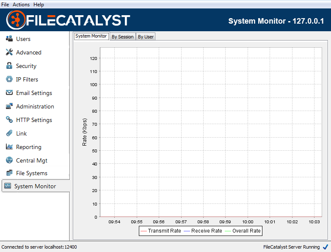Screen dimensions: 331x252
Task: Switch to the By User tab
Action: (146, 37)
